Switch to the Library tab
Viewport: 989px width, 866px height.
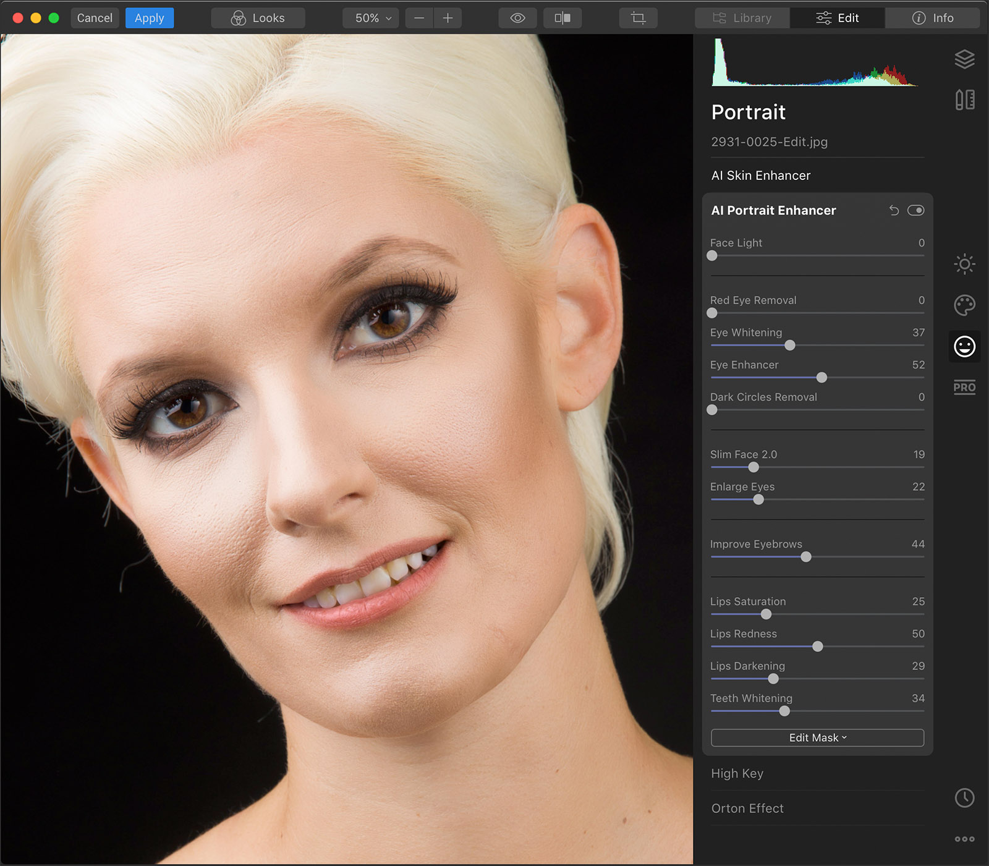click(x=742, y=18)
